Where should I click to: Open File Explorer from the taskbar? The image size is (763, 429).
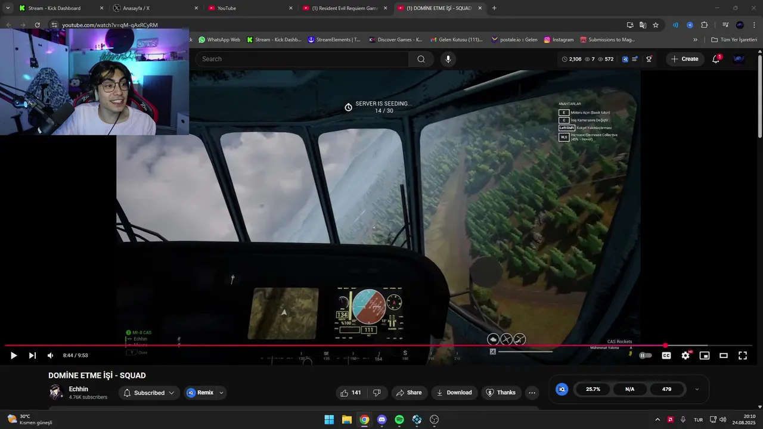(347, 419)
